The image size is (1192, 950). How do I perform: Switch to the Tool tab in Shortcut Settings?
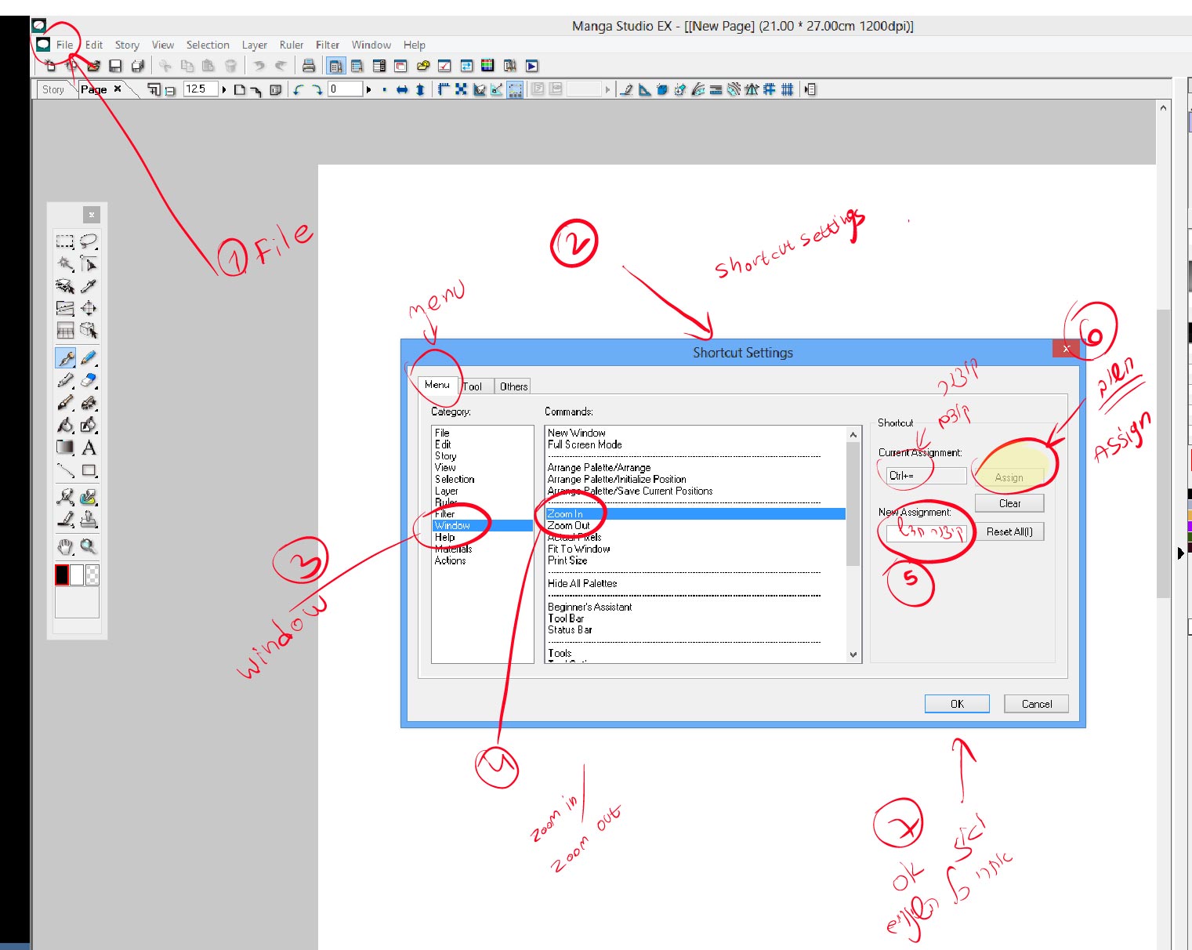[x=473, y=386]
